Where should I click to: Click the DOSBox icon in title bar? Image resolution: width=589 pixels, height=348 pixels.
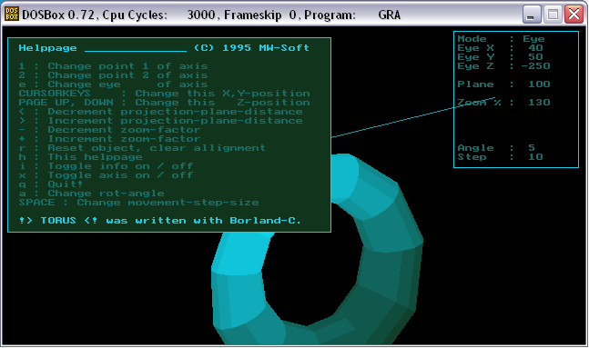(11, 15)
